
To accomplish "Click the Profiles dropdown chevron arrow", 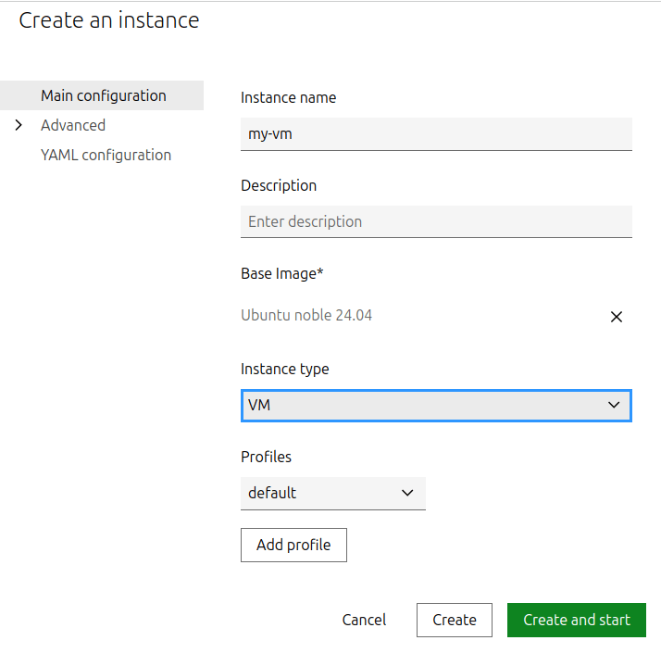I will (x=407, y=493).
